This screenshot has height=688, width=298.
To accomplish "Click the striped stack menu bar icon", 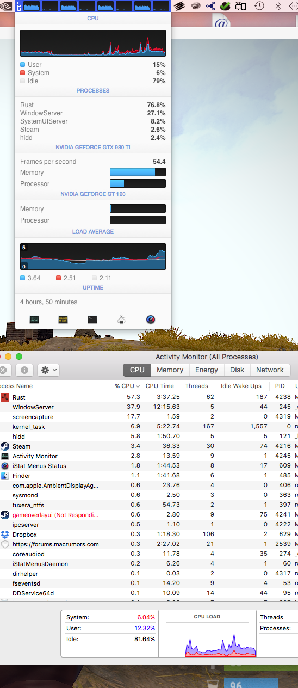I will (179, 6).
